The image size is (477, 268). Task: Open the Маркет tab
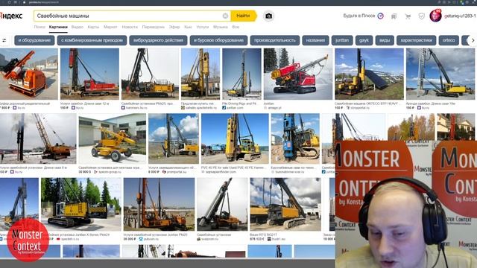(110, 27)
